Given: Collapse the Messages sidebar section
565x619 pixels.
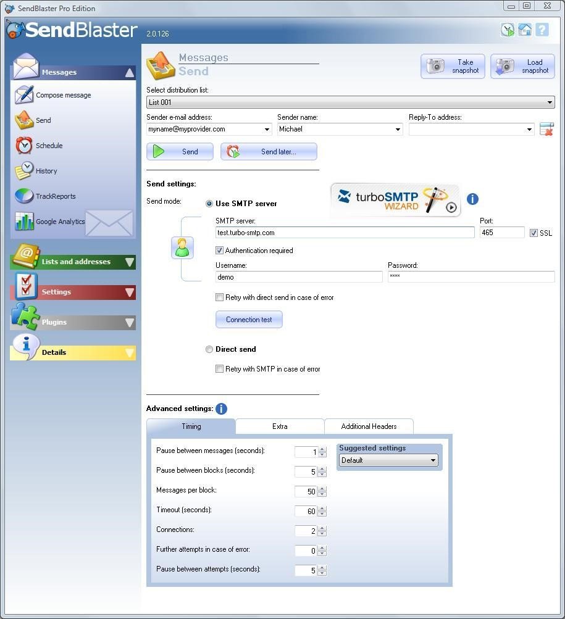Looking at the screenshot, I should tap(130, 73).
